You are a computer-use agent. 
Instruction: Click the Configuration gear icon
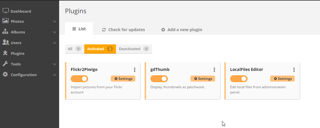(x=5, y=74)
